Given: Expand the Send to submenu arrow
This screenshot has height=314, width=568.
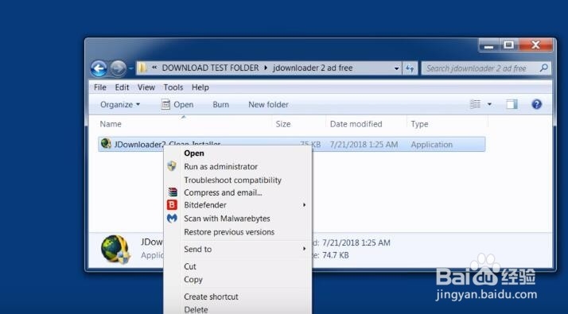Looking at the screenshot, I should [x=304, y=249].
